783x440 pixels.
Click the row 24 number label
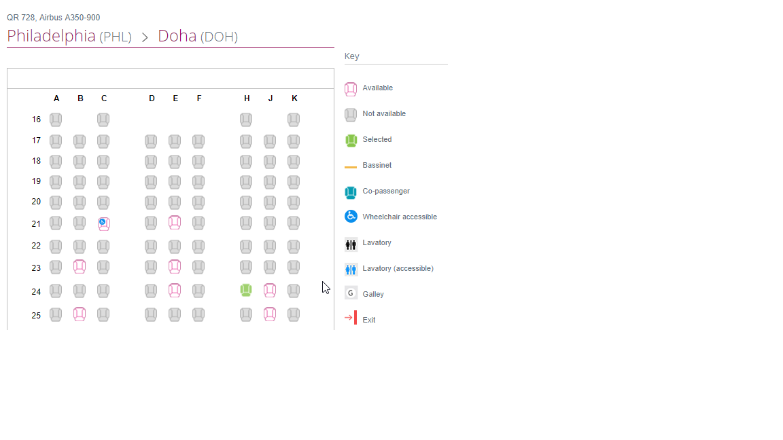[36, 292]
